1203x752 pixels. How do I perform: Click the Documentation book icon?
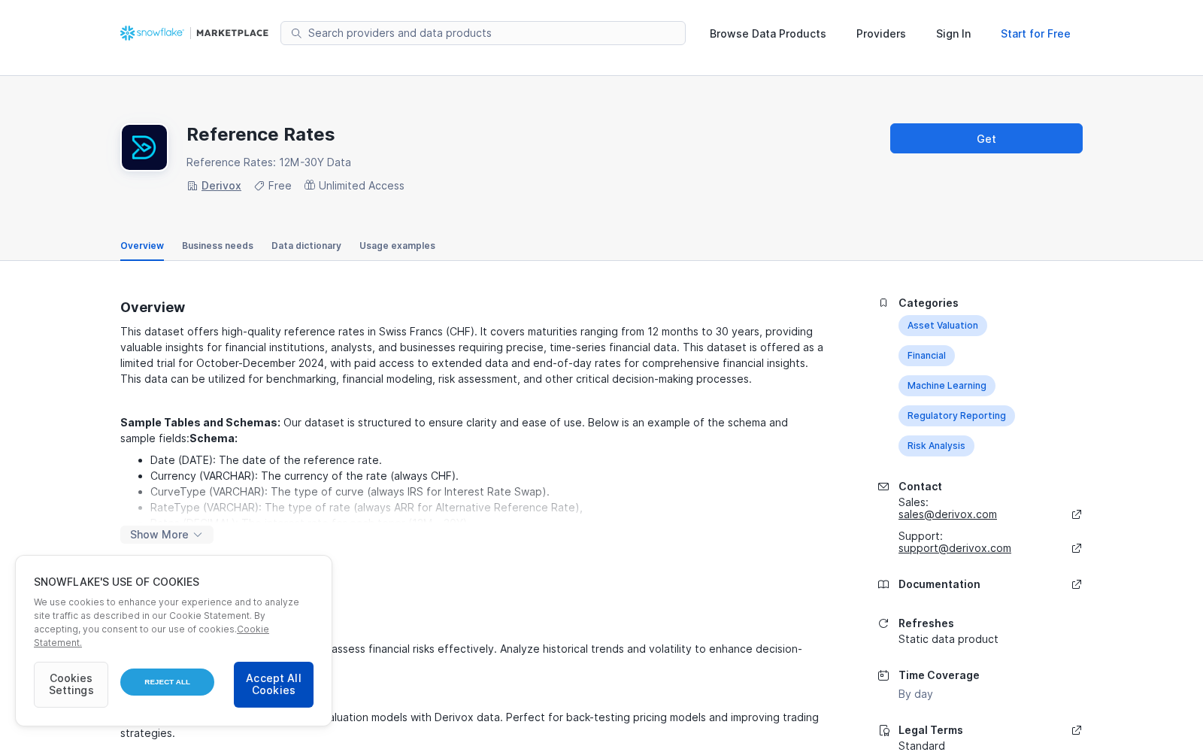click(x=883, y=584)
